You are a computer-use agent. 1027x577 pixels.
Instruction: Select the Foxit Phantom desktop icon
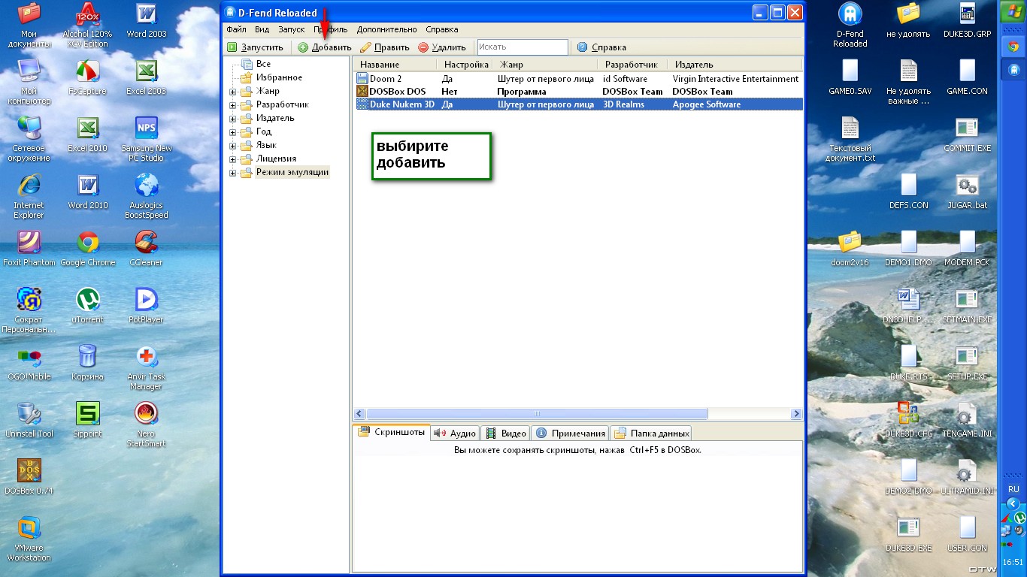tap(29, 249)
